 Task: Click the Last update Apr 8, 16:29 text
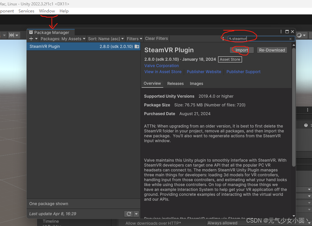coord(53,214)
